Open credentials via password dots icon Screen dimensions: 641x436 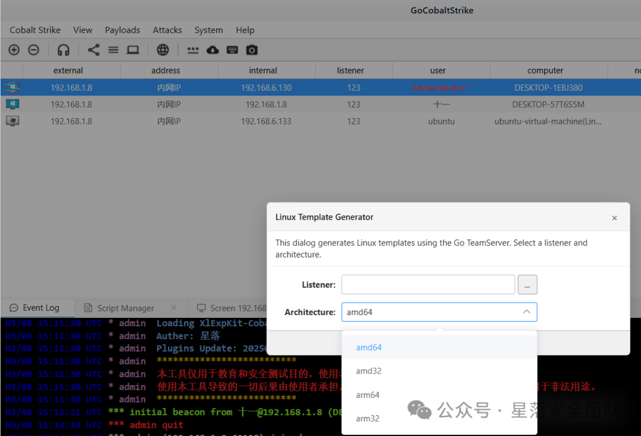tap(193, 50)
